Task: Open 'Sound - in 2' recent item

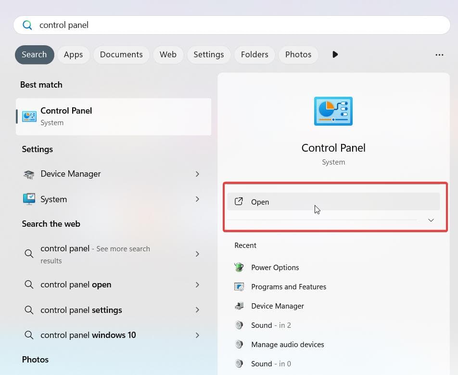Action: [x=333, y=325]
